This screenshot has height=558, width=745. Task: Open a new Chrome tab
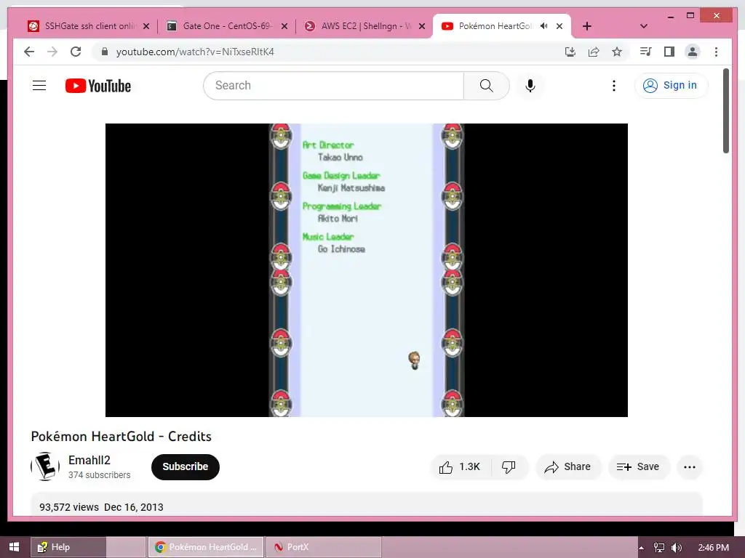coord(587,26)
